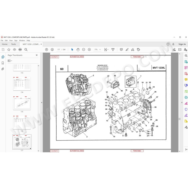Open the Bookmarks panel sidebar icon

pos(3,63)
